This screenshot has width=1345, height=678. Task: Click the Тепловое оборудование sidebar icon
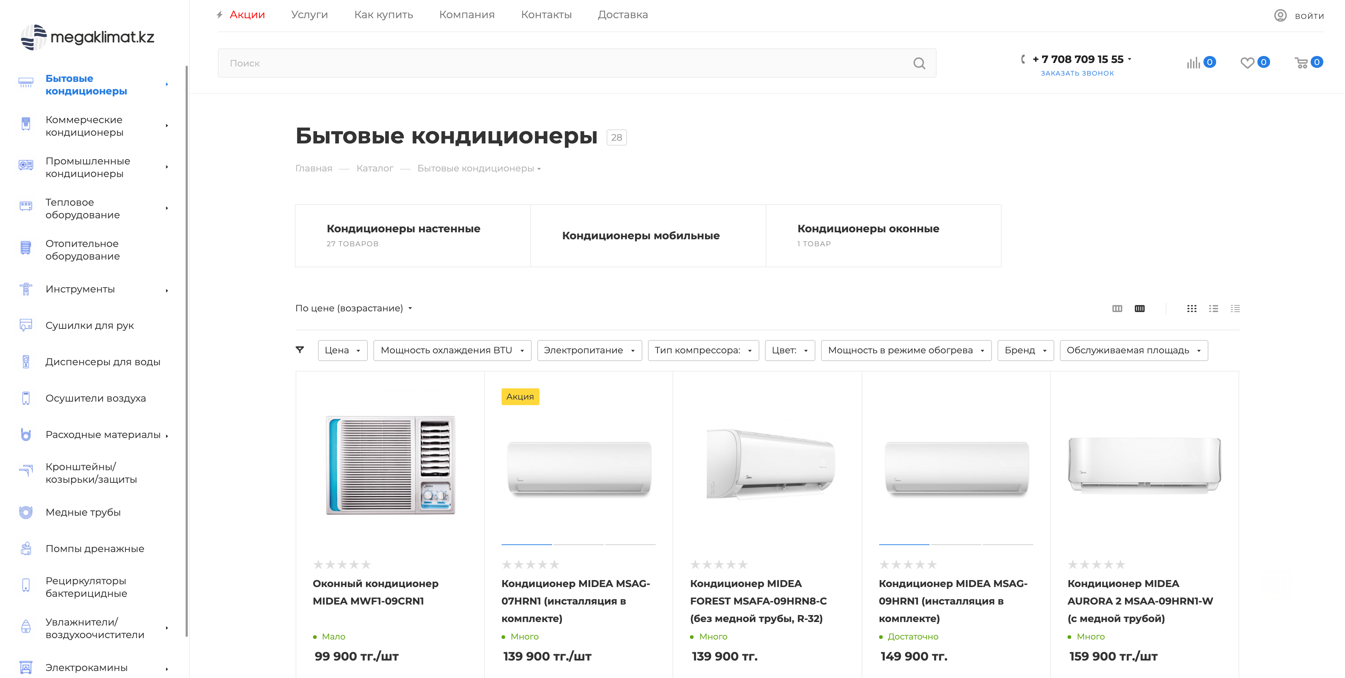26,206
